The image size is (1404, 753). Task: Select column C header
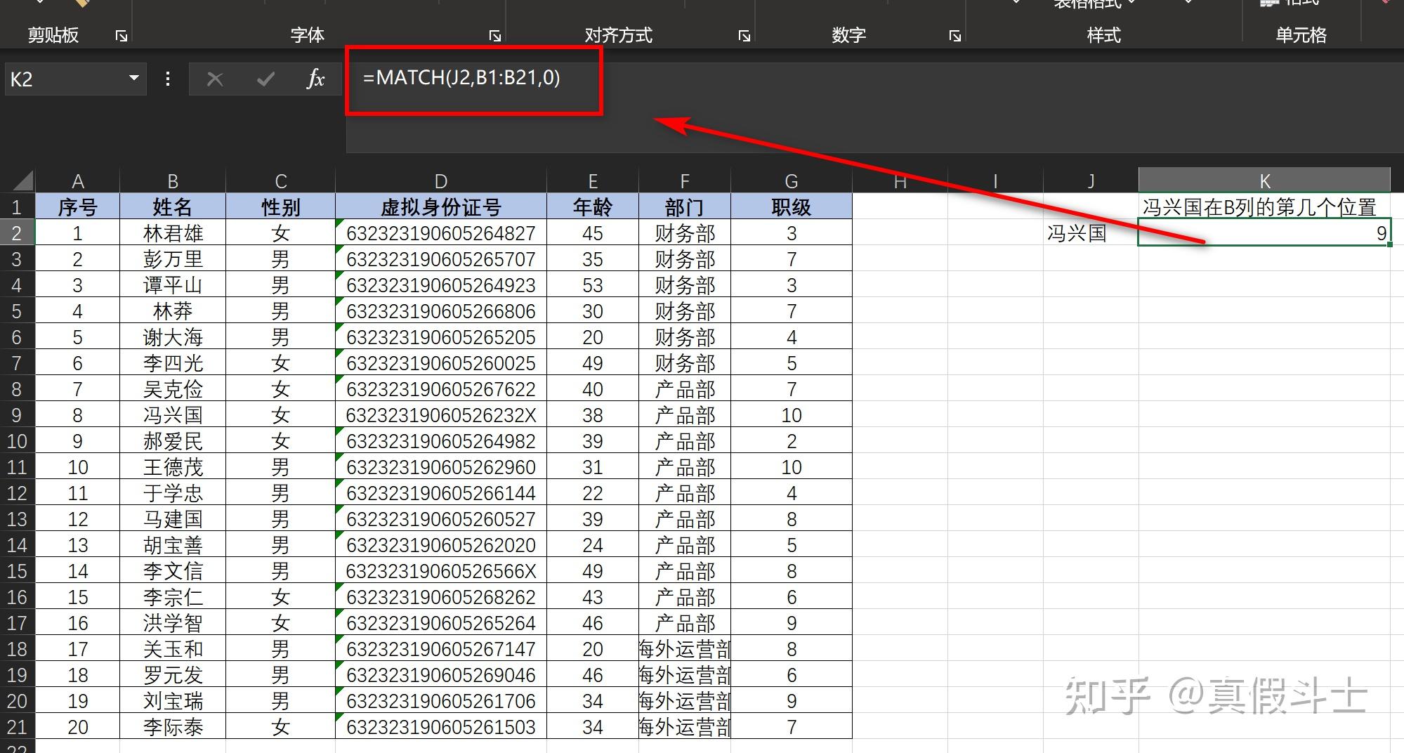pos(281,181)
